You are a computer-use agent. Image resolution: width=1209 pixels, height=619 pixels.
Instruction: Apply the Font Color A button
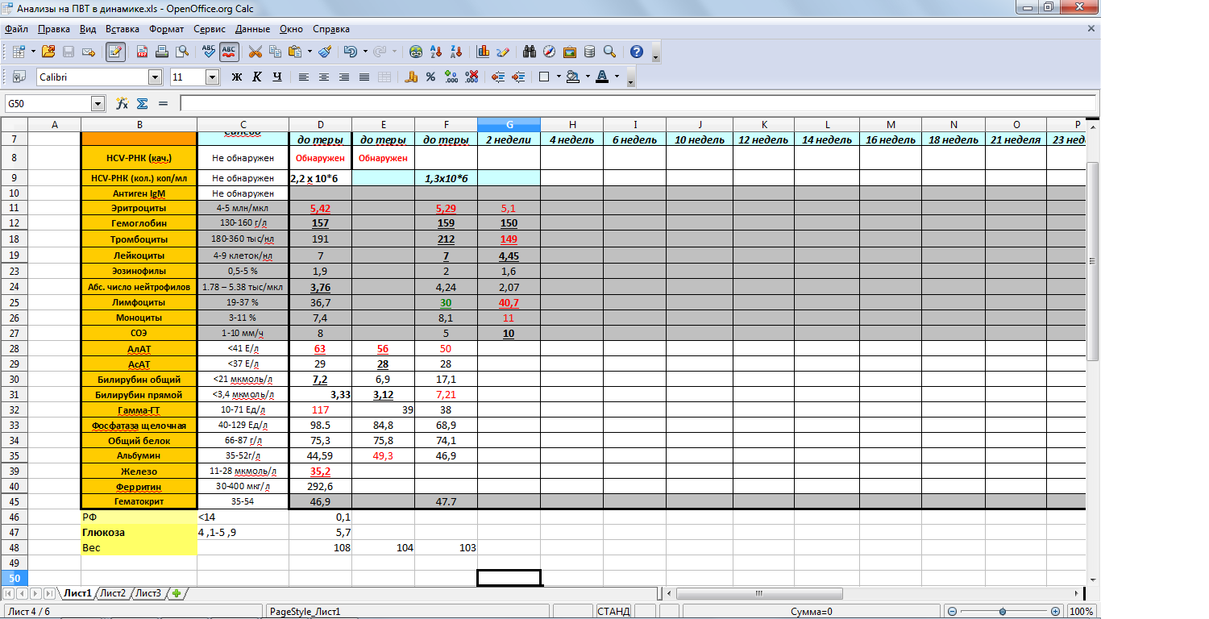(x=602, y=77)
